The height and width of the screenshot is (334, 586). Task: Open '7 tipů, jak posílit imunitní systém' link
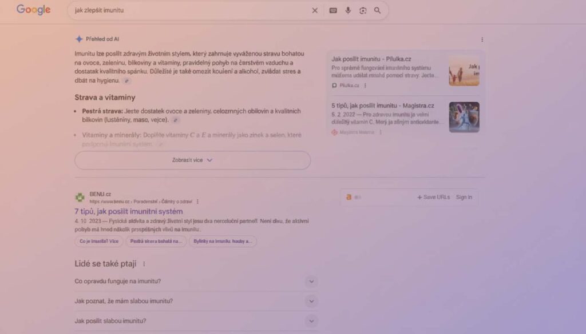coord(127,211)
